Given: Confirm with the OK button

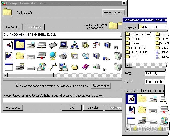Looking at the screenshot, I should (x=71, y=108).
